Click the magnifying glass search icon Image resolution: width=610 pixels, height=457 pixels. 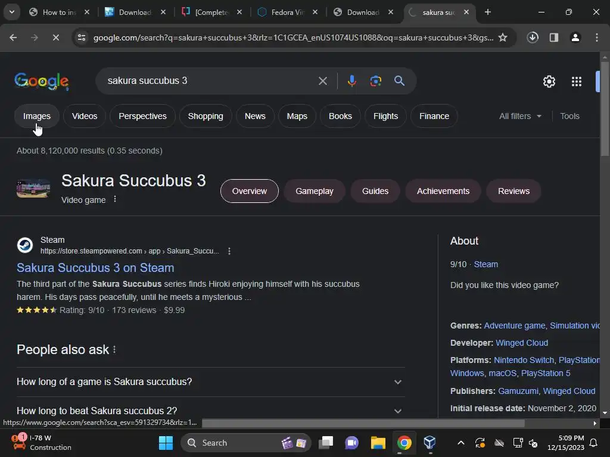pyautogui.click(x=399, y=81)
